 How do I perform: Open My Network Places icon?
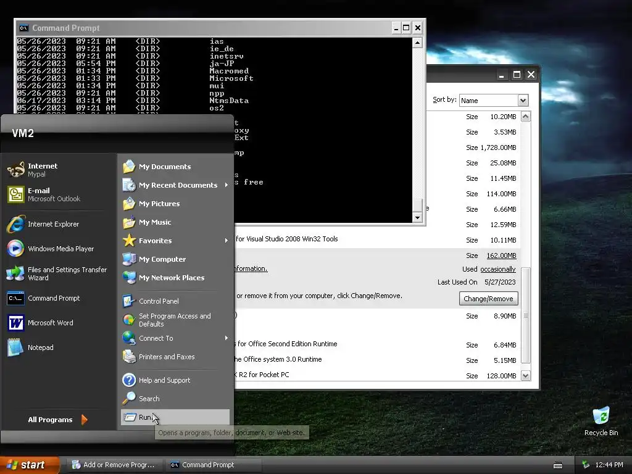click(x=129, y=278)
